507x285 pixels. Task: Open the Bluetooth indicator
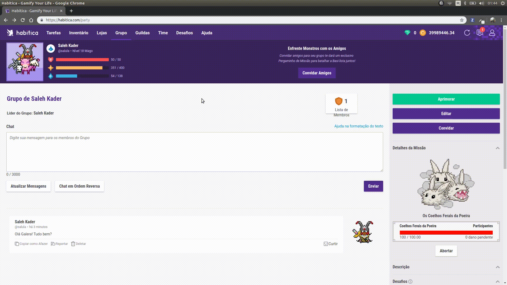(x=465, y=3)
